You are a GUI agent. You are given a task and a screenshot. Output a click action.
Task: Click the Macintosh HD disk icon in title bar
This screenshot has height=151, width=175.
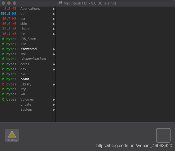point(60,3)
